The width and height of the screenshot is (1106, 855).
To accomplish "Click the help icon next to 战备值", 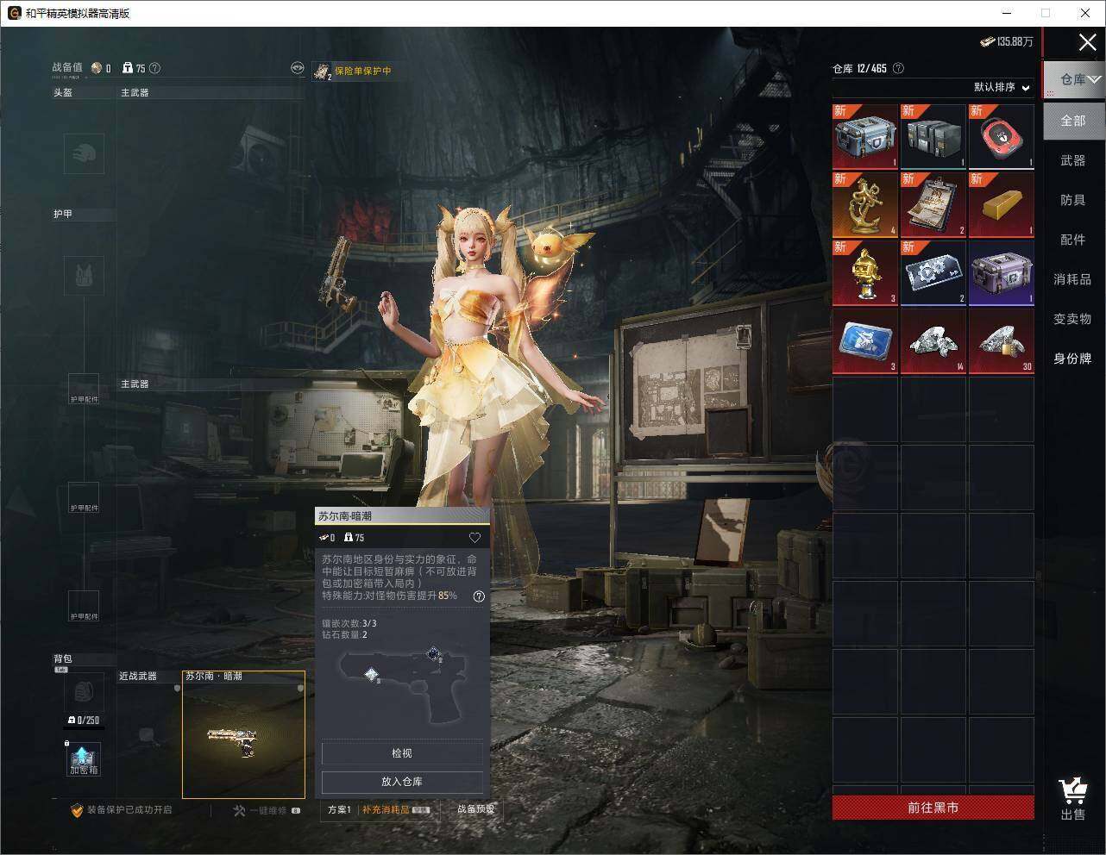I will coord(154,68).
